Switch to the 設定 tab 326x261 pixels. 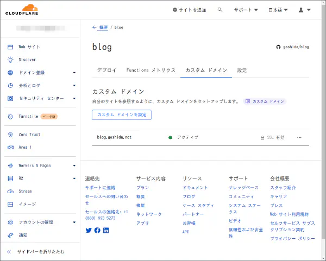pyautogui.click(x=242, y=70)
